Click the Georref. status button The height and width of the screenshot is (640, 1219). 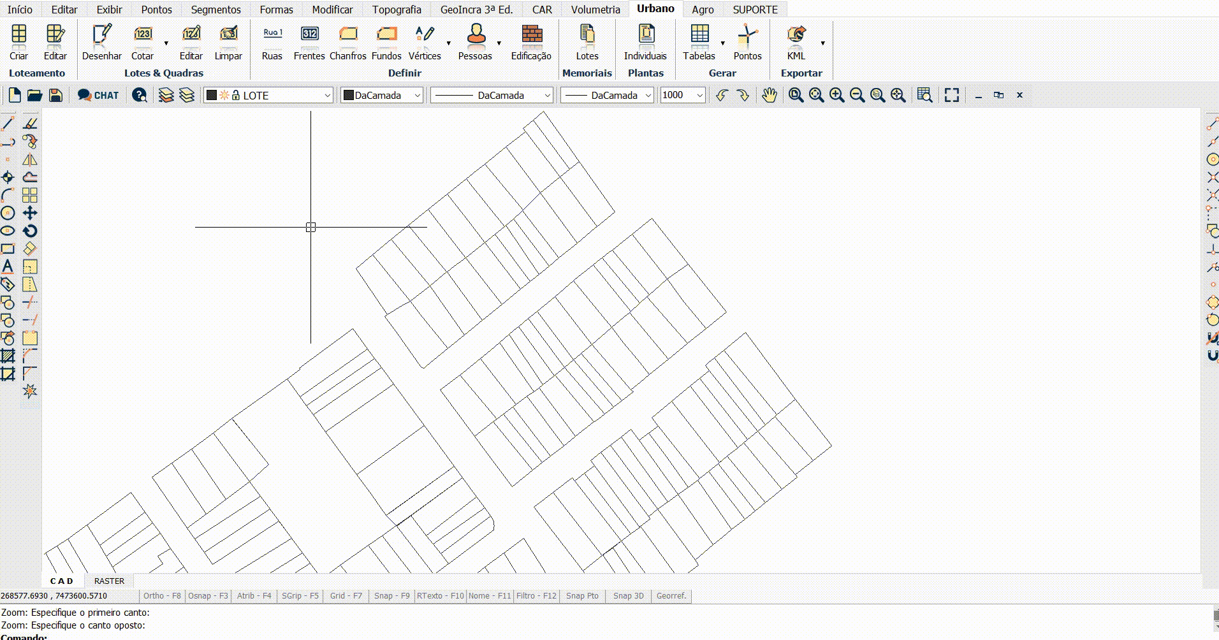click(x=671, y=596)
